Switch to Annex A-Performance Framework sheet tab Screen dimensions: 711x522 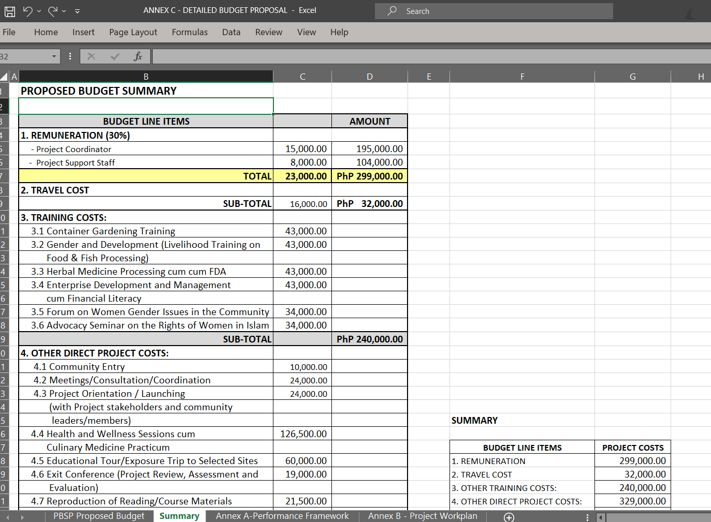[282, 516]
